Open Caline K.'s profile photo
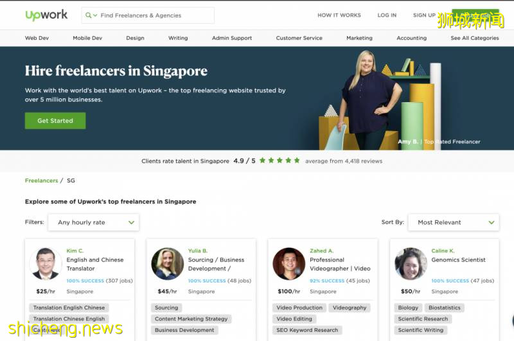 click(411, 263)
